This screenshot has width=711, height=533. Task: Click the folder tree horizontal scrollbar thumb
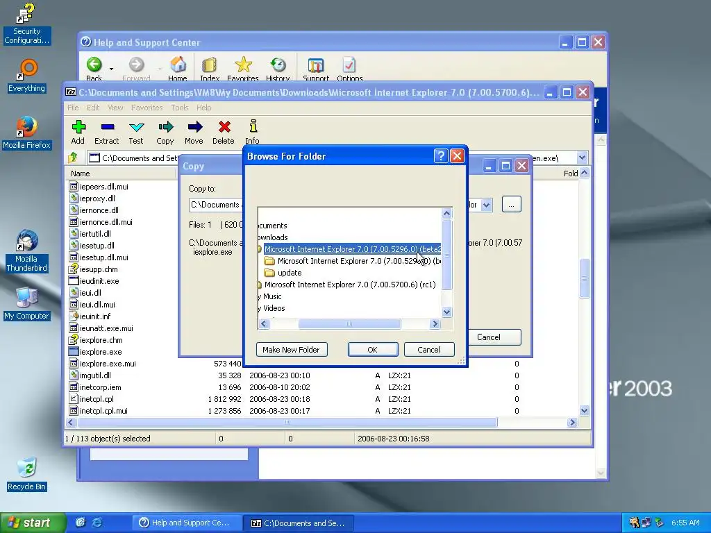coord(349,323)
